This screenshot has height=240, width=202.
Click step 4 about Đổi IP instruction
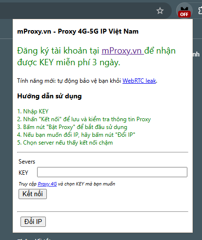point(76,135)
